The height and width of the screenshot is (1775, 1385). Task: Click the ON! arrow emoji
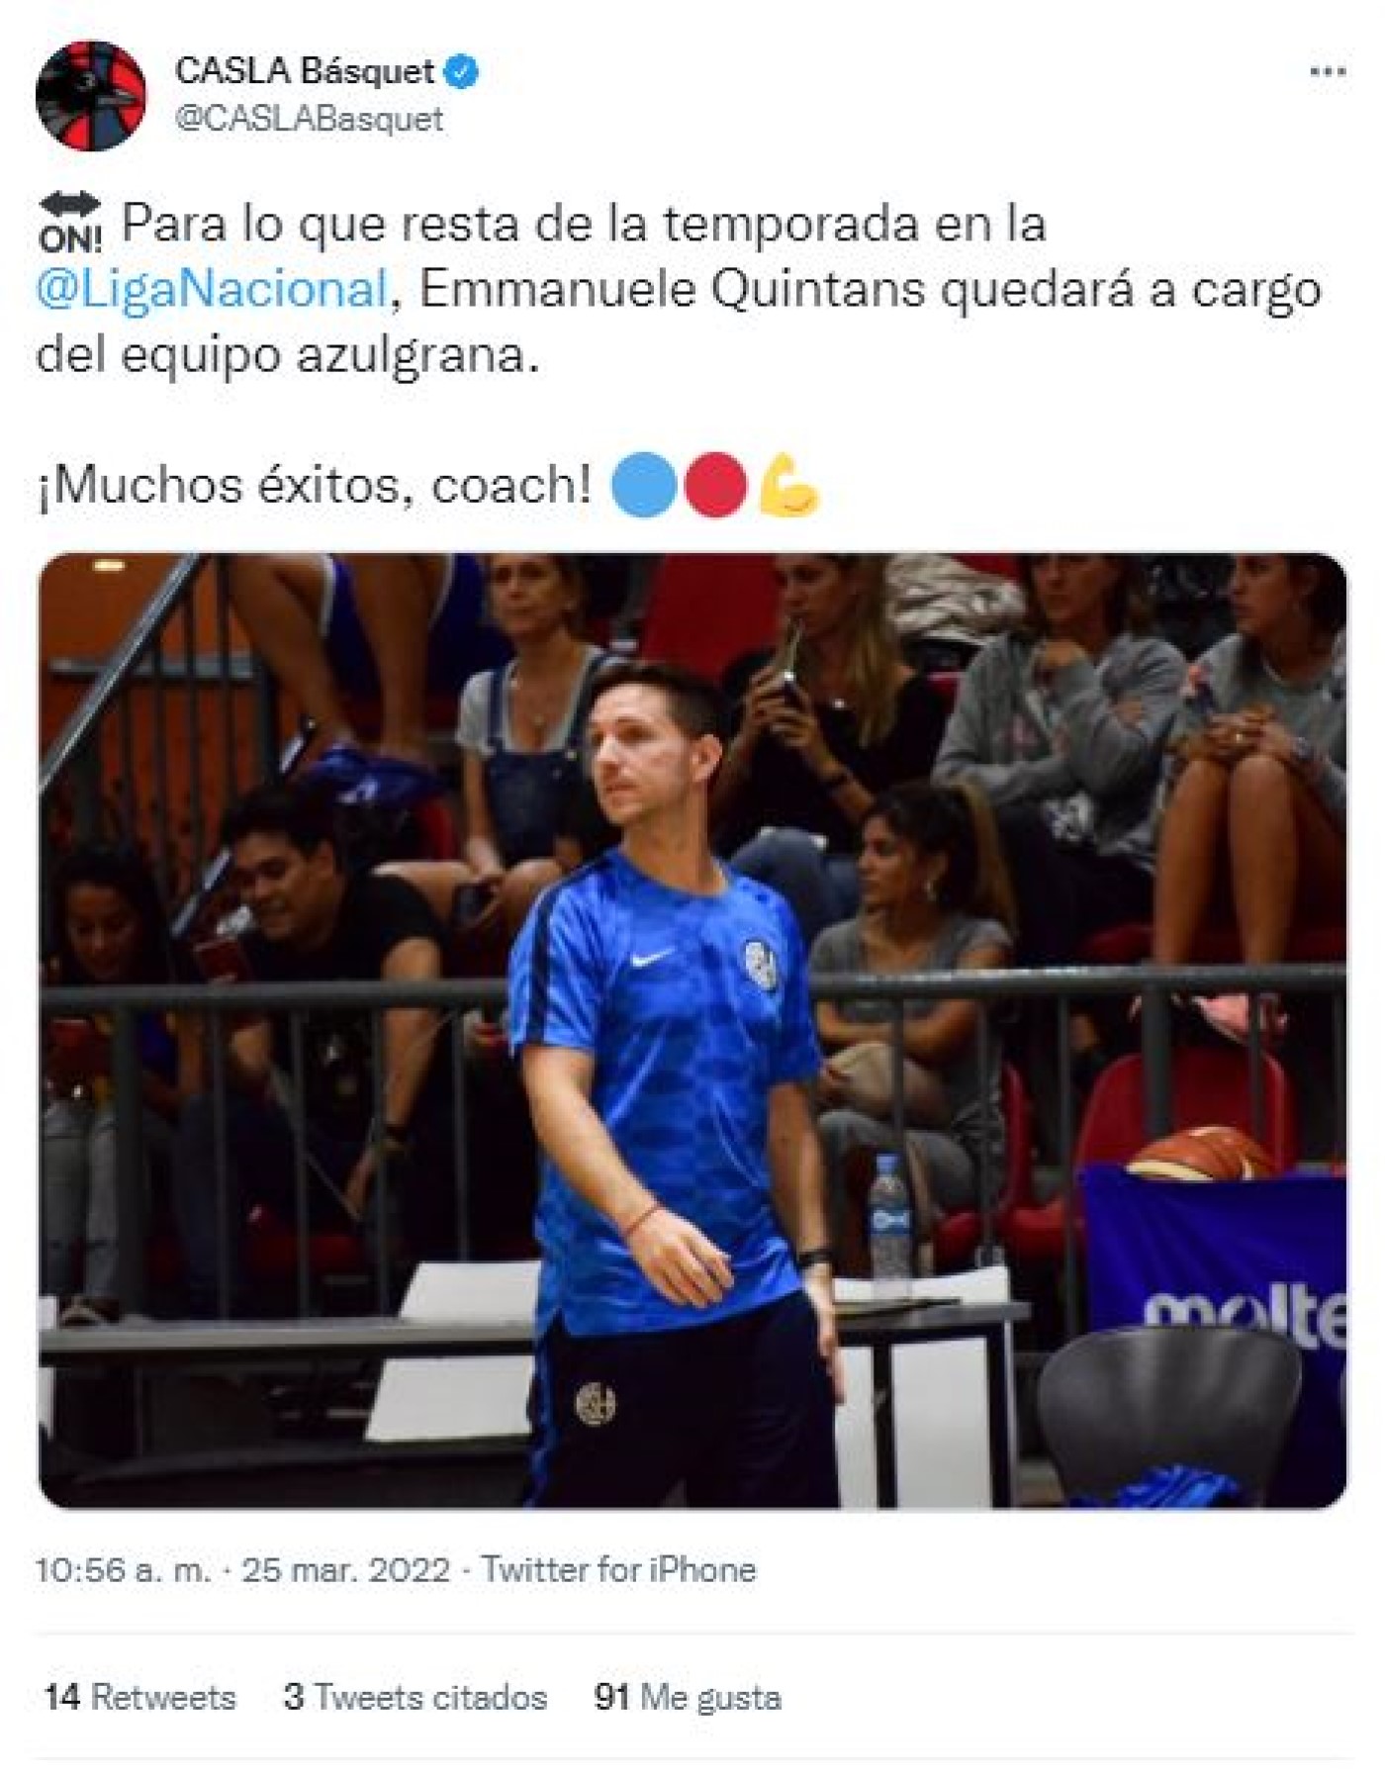pos(69,222)
